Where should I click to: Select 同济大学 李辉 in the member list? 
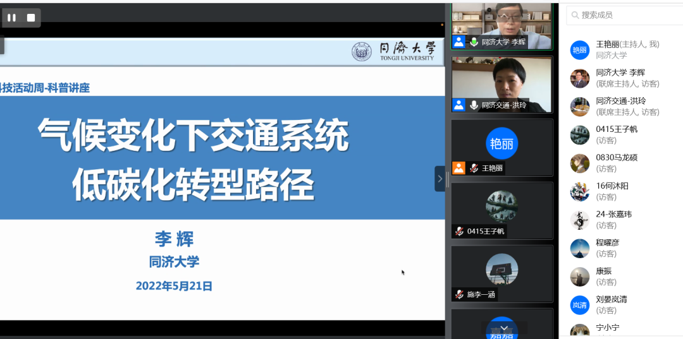pos(627,78)
